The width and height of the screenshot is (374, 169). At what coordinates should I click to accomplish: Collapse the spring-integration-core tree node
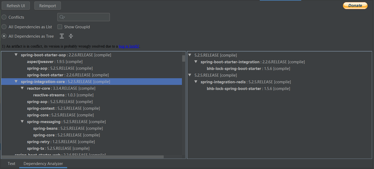[x=16, y=81]
